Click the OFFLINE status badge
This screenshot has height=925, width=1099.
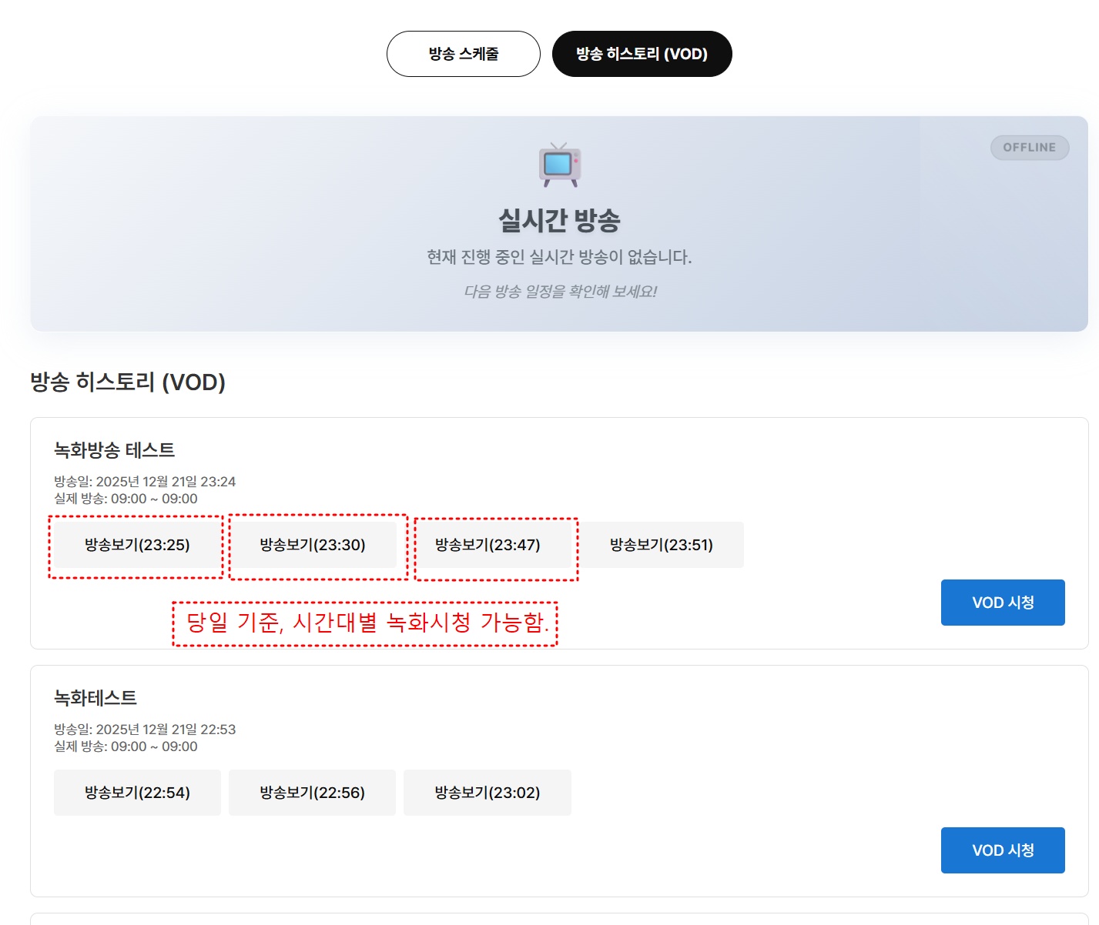click(1029, 148)
